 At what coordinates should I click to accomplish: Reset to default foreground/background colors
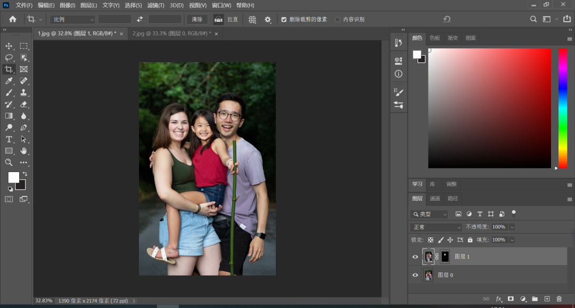(10, 189)
